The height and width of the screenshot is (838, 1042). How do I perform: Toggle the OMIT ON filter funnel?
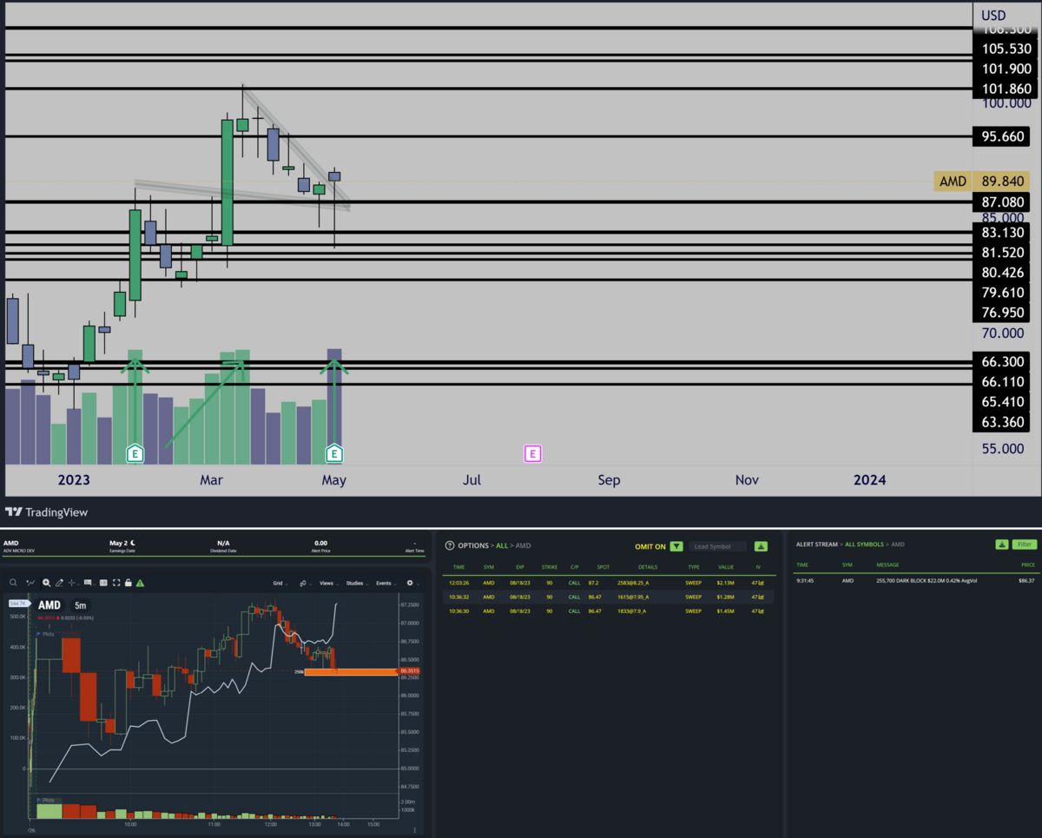pyautogui.click(x=676, y=546)
